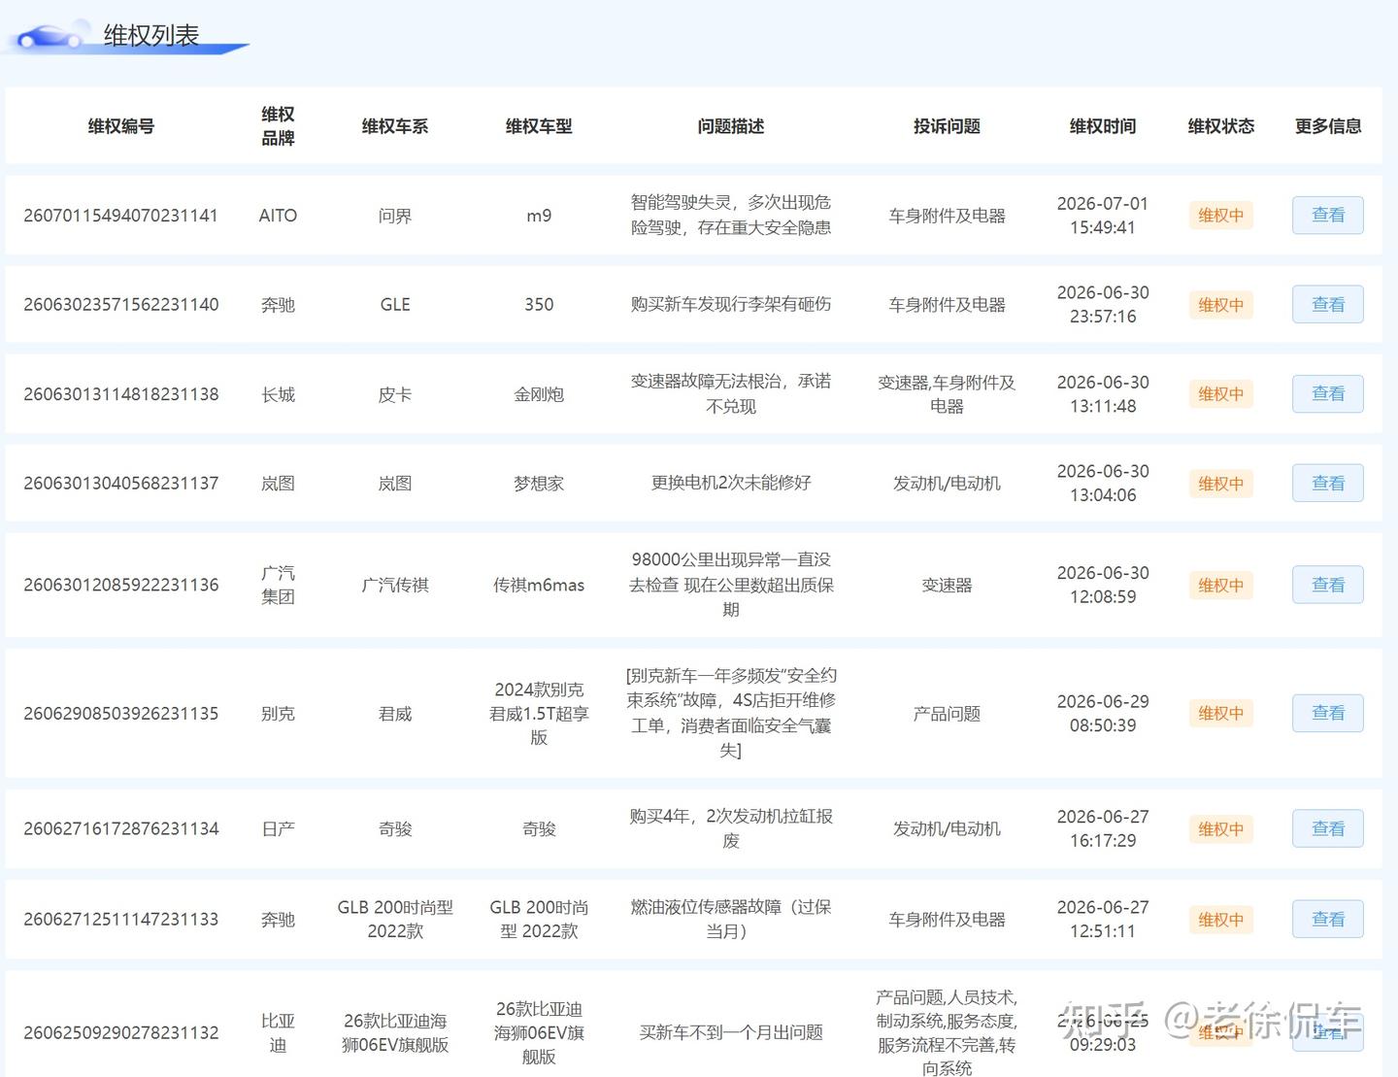1398x1077 pixels.
Task: Select complaint number 26062712511147231133
Action: click(x=121, y=920)
